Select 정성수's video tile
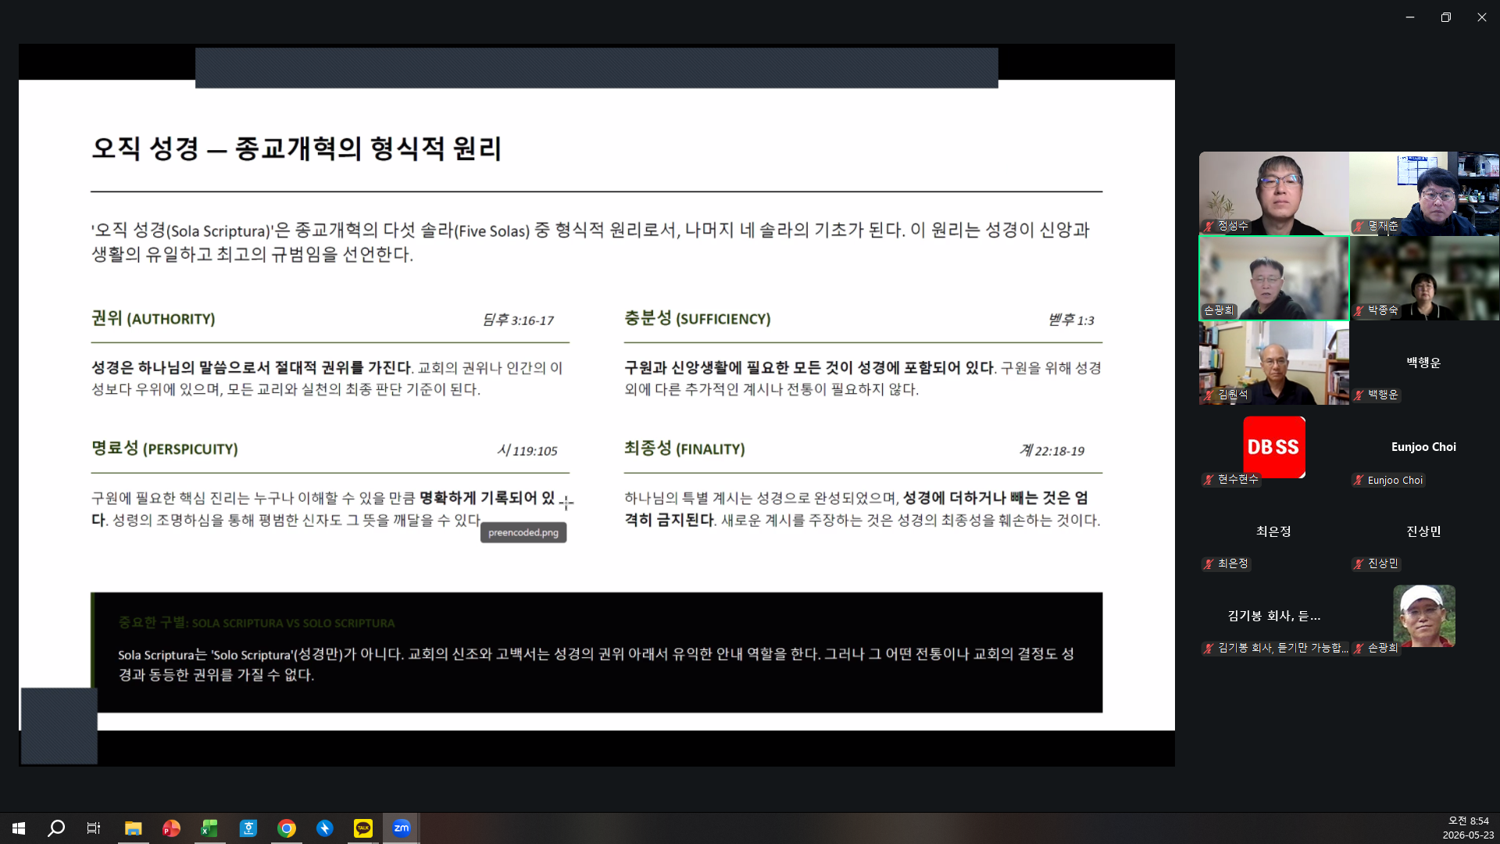The image size is (1500, 844). pos(1274,193)
